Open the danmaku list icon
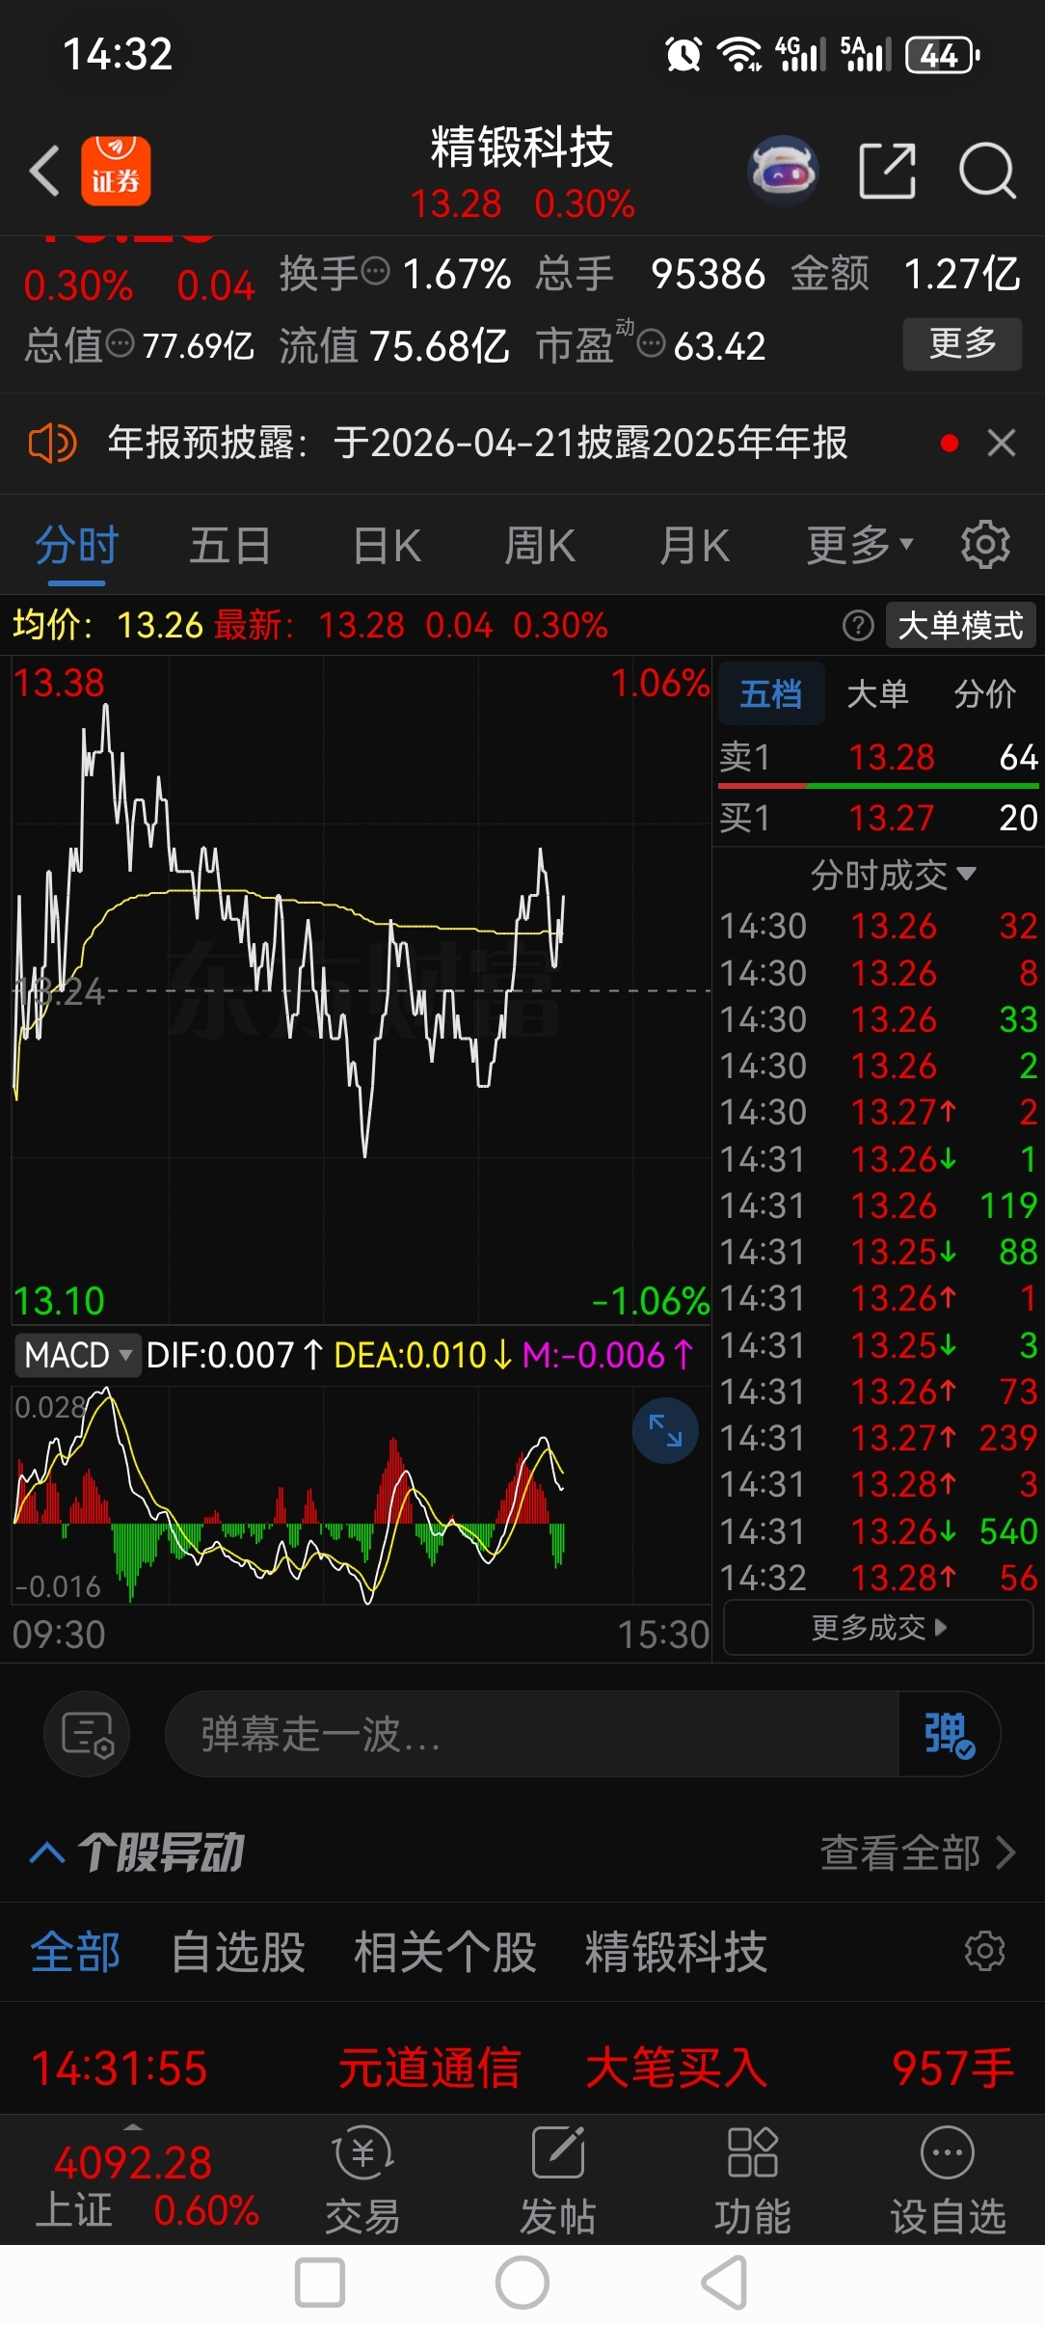 (x=87, y=1734)
